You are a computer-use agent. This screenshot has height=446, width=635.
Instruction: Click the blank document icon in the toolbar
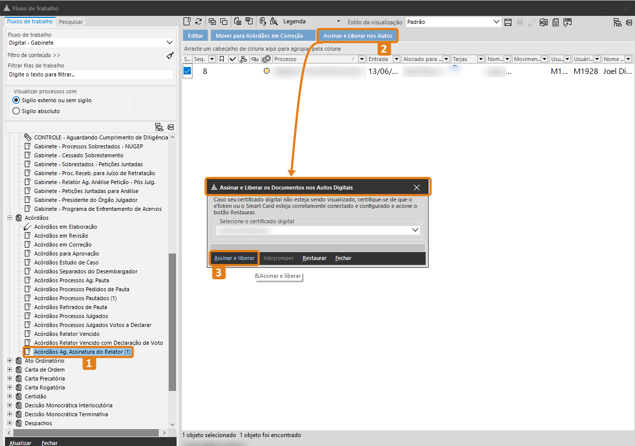tap(187, 22)
